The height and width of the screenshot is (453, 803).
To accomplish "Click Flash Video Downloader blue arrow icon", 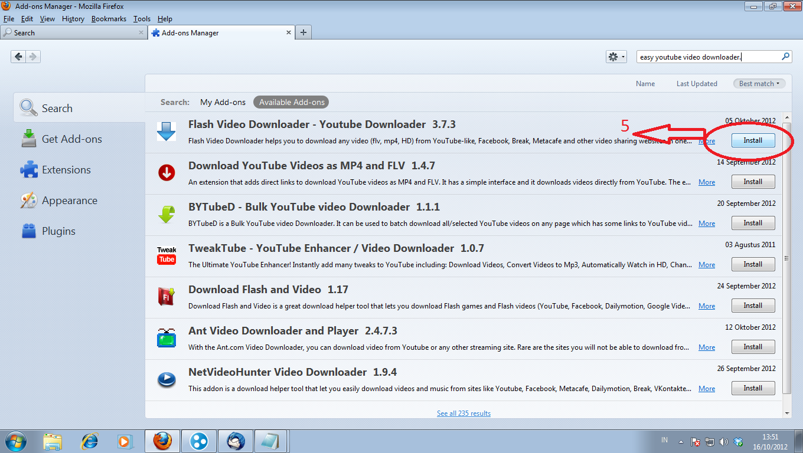I will point(167,131).
